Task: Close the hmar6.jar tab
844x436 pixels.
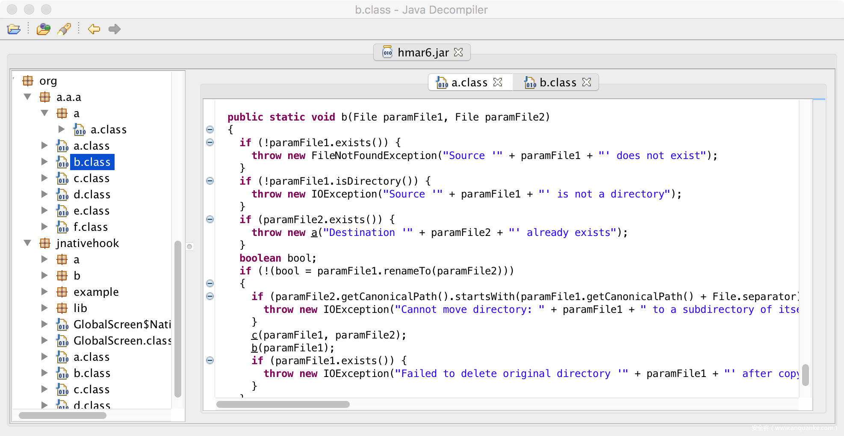Action: (x=458, y=52)
